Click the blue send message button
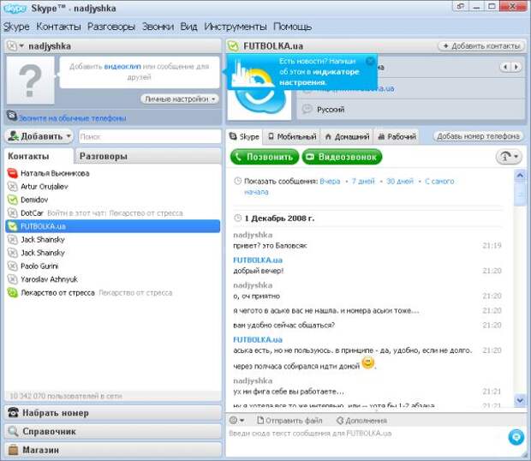 click(x=516, y=437)
